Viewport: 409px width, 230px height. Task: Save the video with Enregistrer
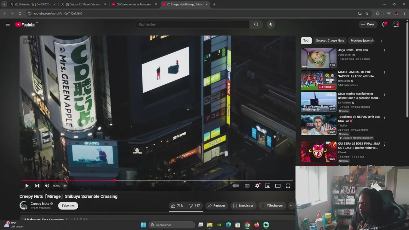coord(243,205)
